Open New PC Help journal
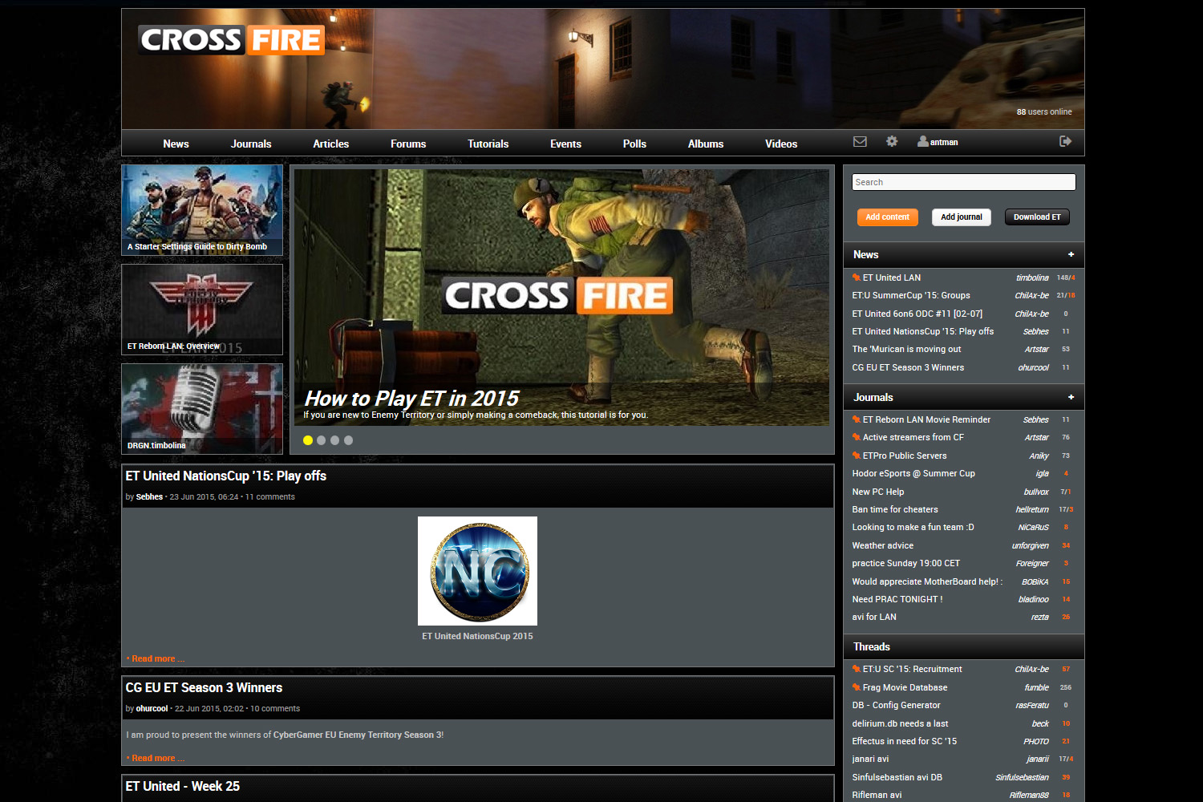This screenshot has width=1203, height=802. [877, 492]
